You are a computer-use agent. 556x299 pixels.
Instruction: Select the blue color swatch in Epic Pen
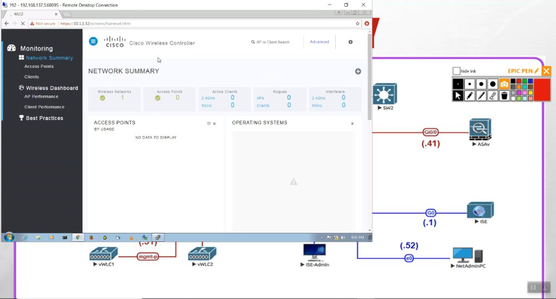530,81
